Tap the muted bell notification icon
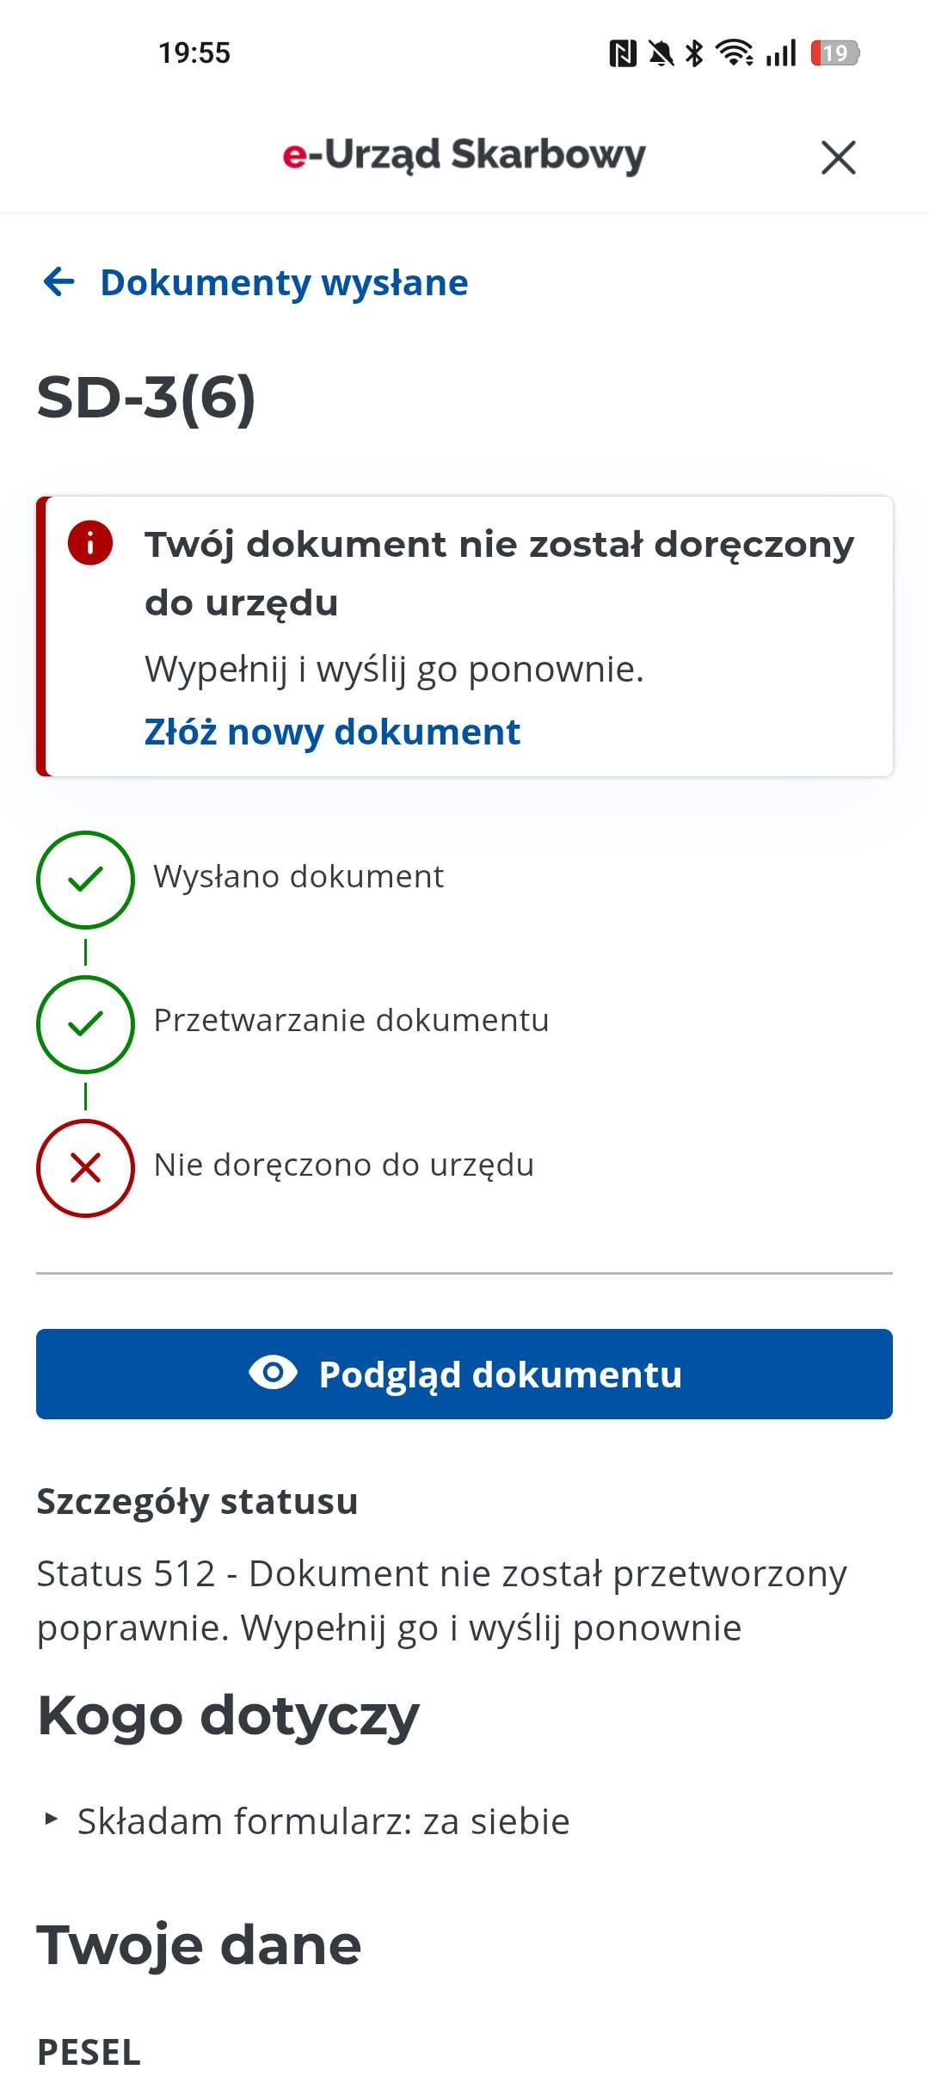This screenshot has width=929, height=2076. tap(661, 53)
